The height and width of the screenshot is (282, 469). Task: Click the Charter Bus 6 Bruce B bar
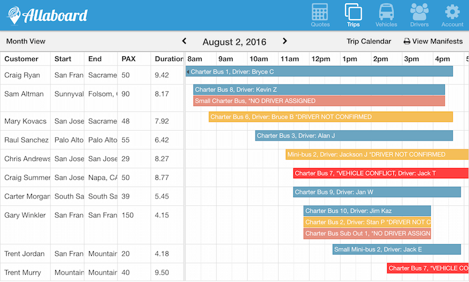point(330,117)
